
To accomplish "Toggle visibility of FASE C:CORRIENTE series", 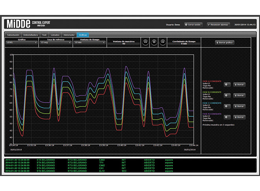I will click(x=227, y=106).
